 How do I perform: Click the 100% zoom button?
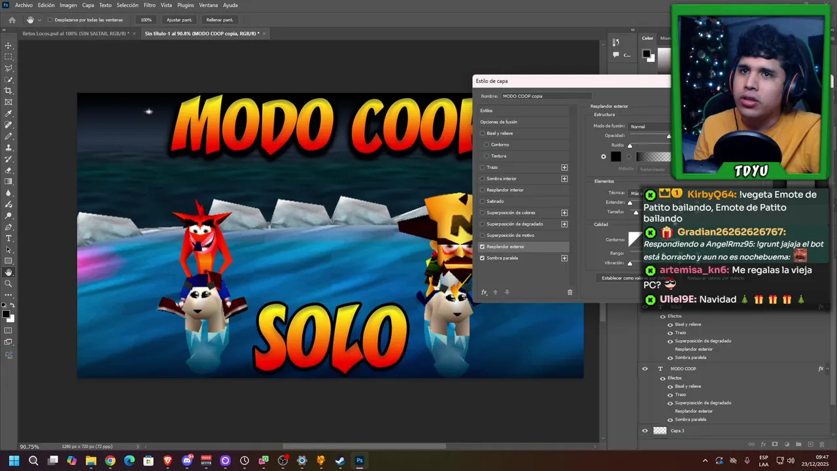click(x=146, y=20)
